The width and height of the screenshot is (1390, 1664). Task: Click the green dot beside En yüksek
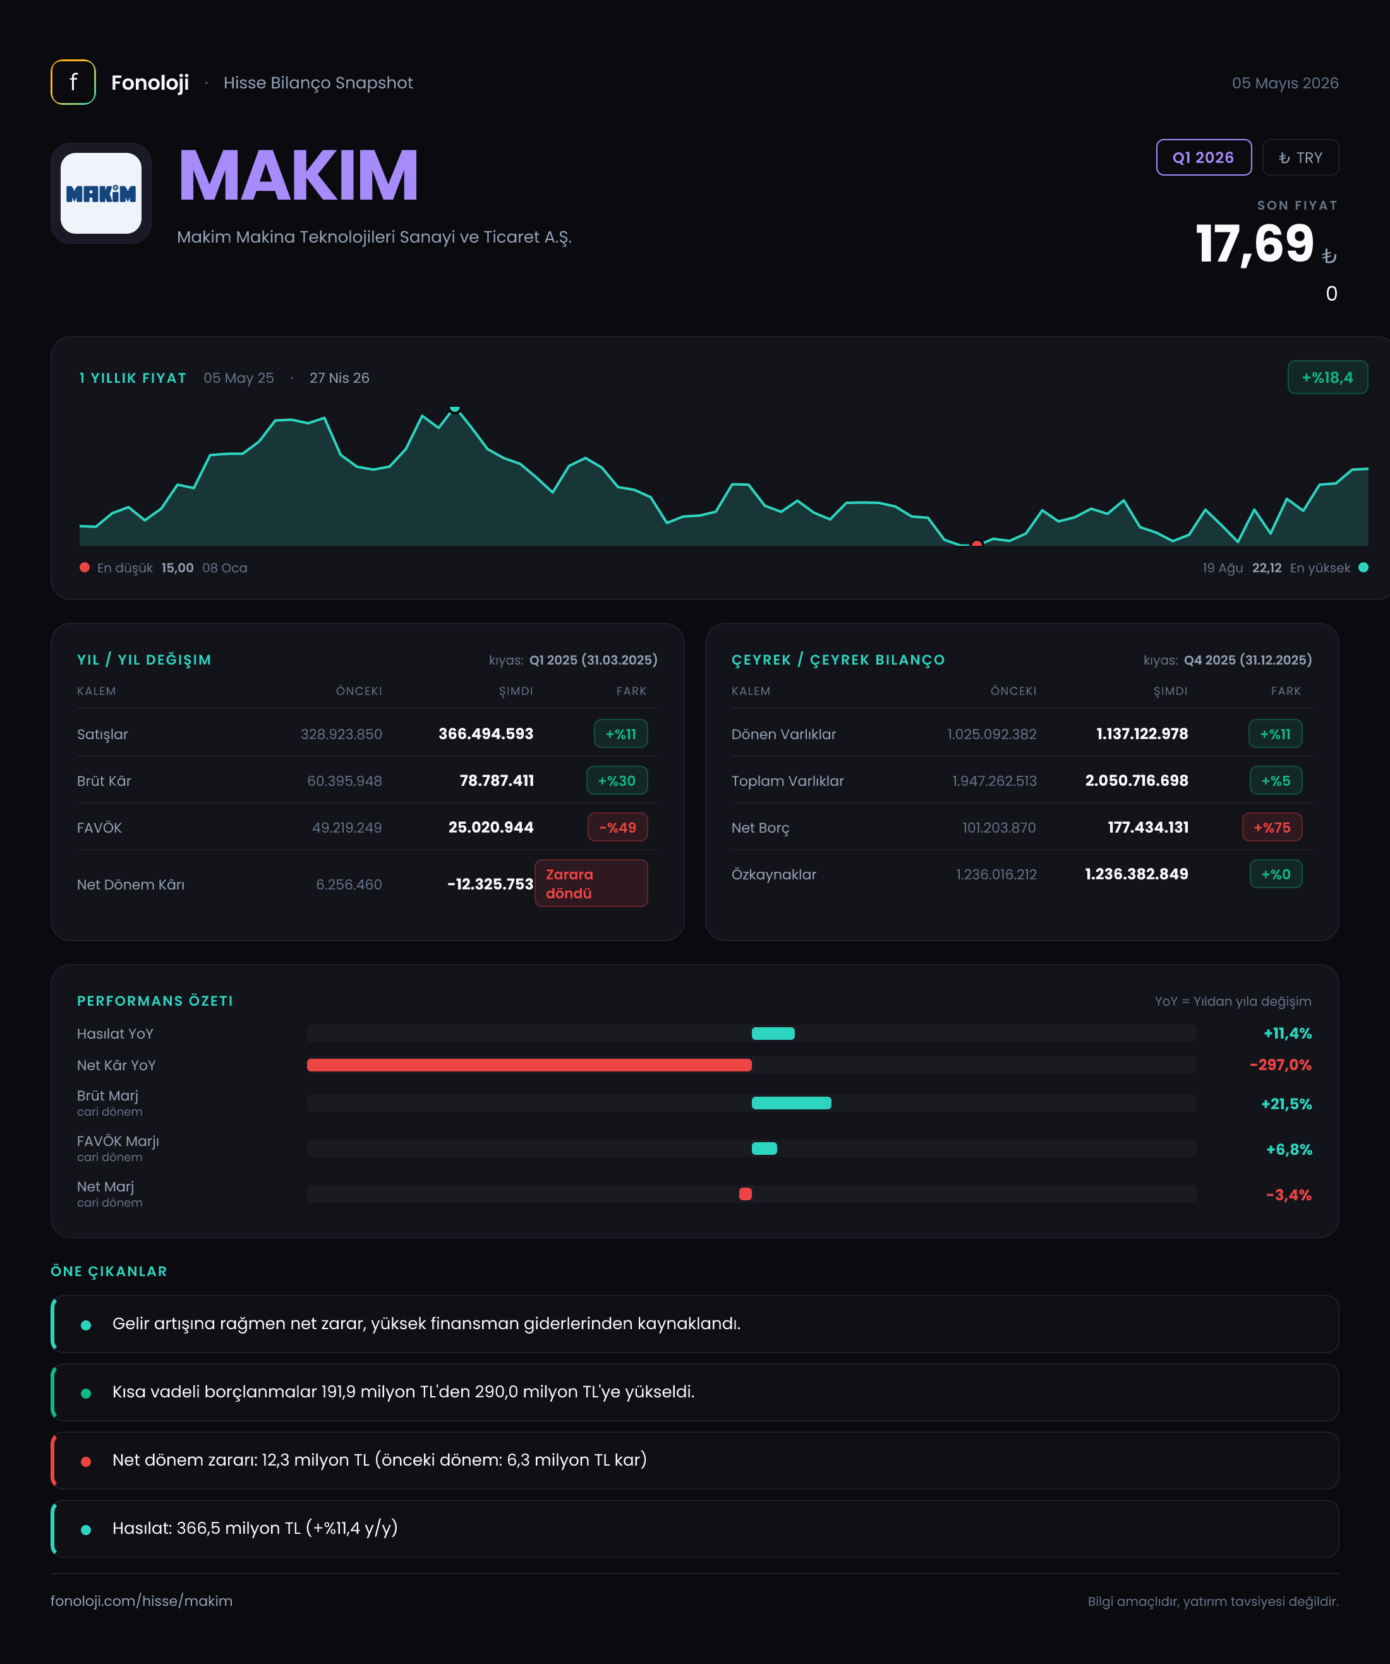(1363, 567)
